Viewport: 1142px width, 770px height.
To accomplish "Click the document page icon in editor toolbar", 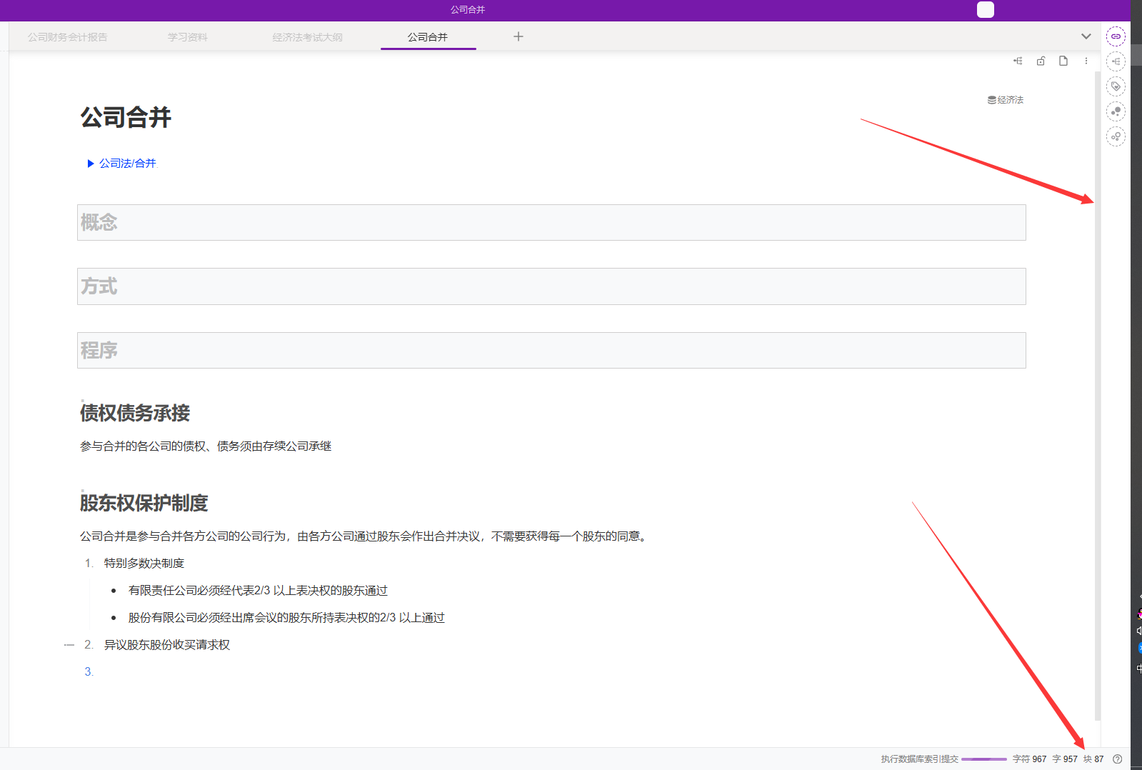I will tap(1063, 61).
